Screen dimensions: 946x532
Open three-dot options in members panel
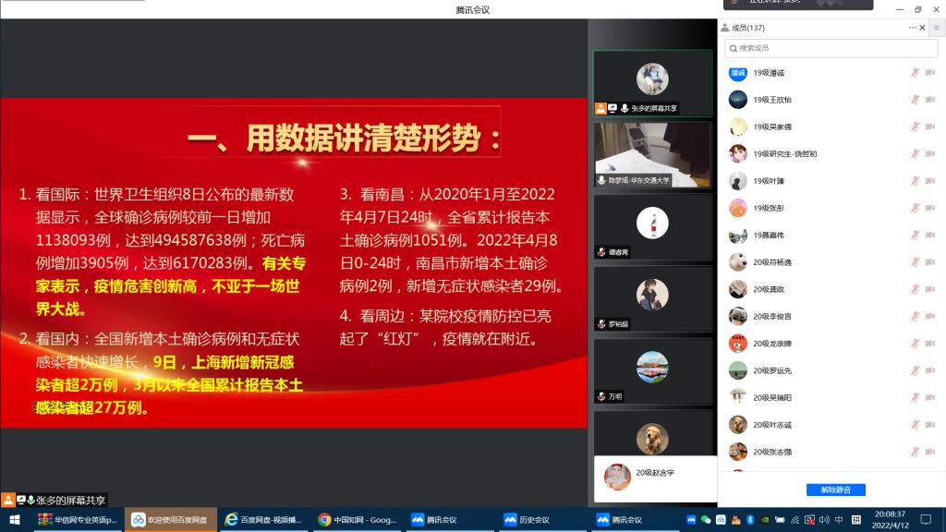point(912,28)
